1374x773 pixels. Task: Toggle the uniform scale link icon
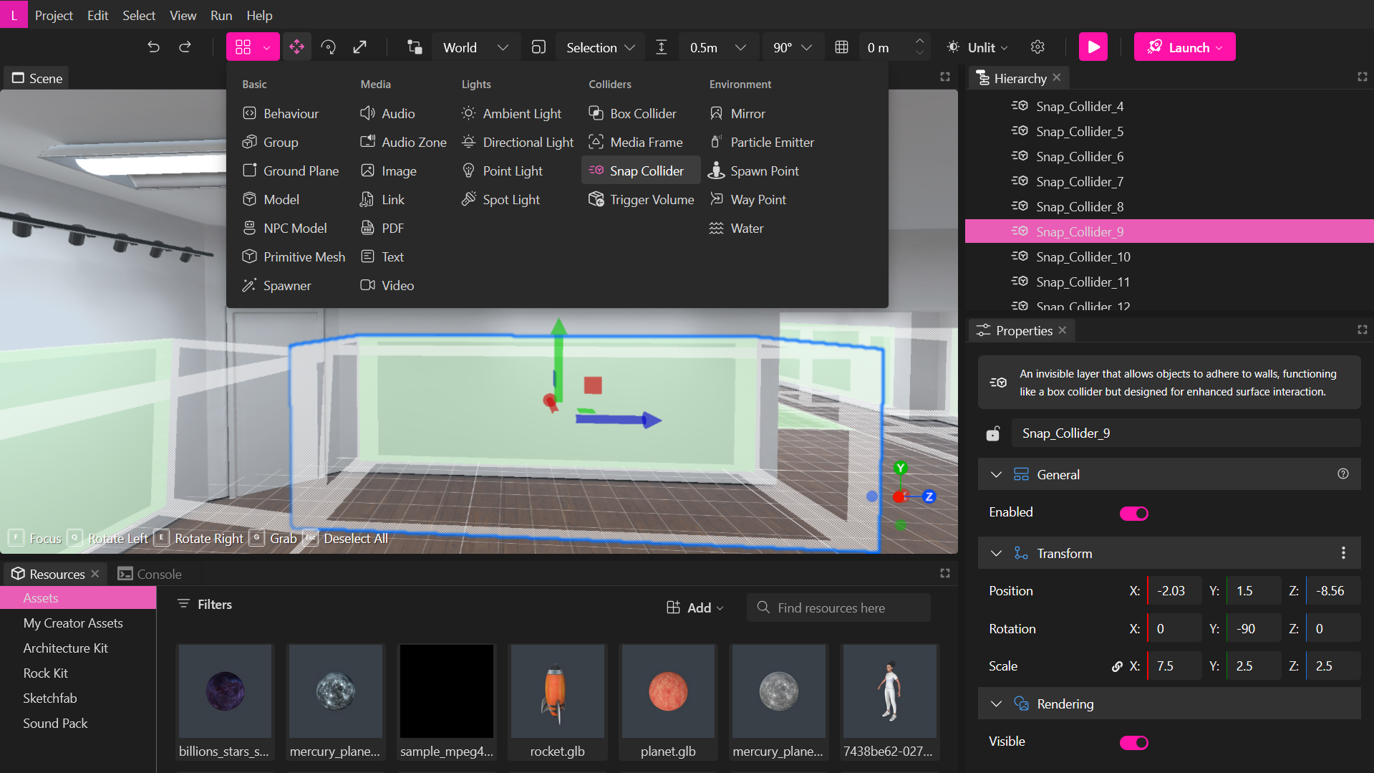[x=1117, y=666]
